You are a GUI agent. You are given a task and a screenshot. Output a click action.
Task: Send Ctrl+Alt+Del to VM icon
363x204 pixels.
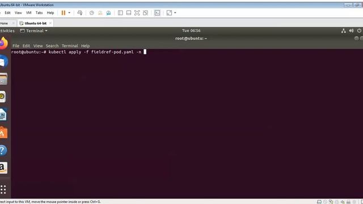pyautogui.click(x=80, y=12)
